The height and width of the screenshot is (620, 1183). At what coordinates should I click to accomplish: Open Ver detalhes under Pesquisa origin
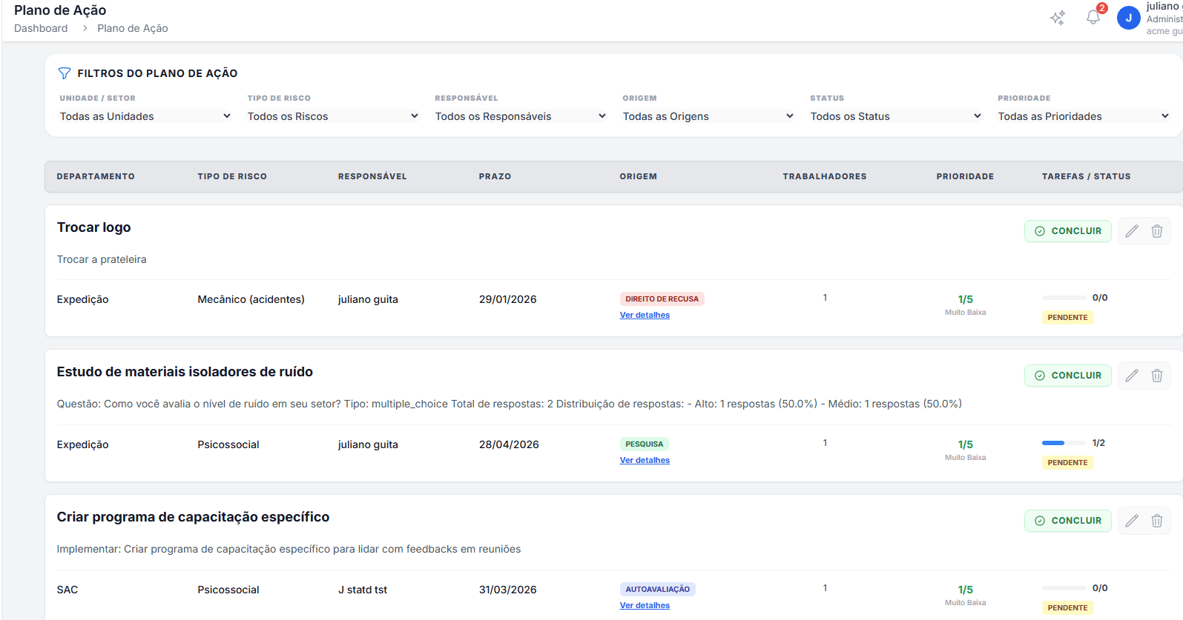point(645,460)
